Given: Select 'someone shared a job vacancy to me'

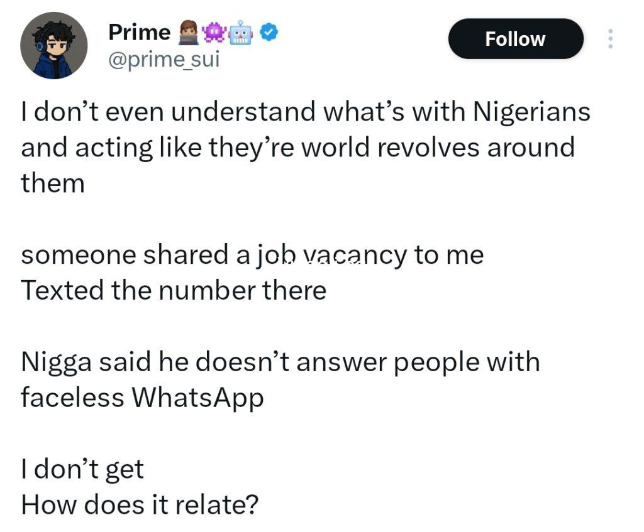Looking at the screenshot, I should point(252,255).
